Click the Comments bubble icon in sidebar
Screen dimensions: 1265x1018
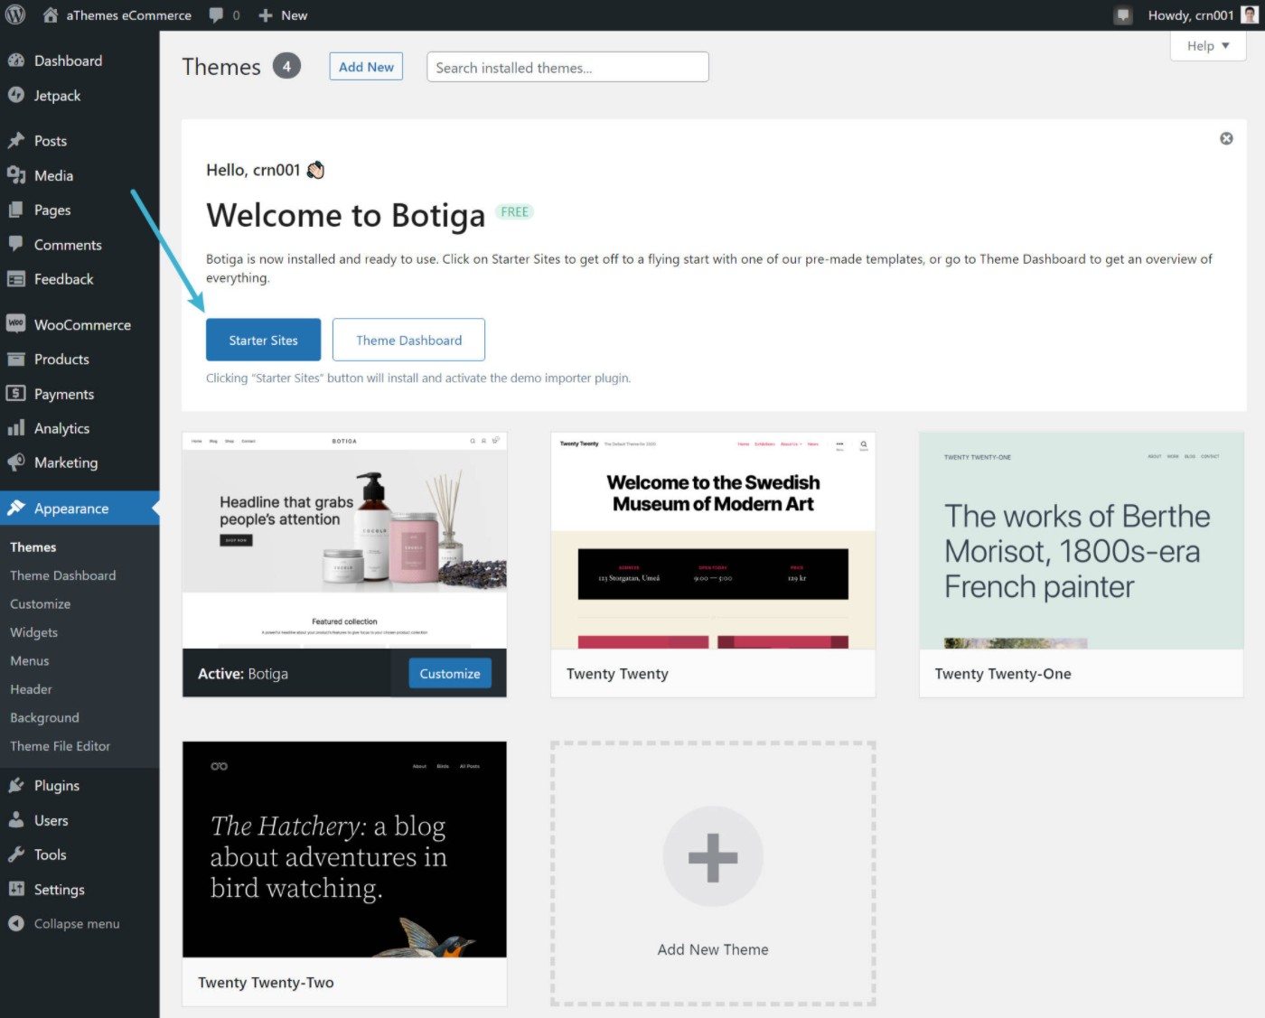coord(16,244)
